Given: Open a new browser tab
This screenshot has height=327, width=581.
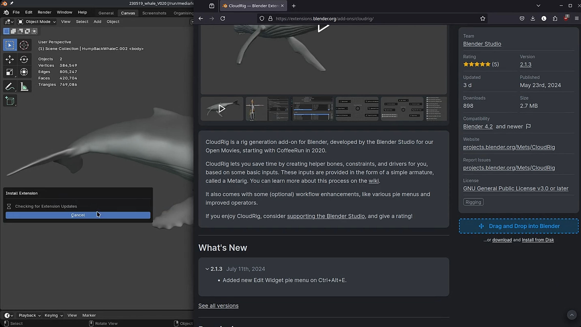Looking at the screenshot, I should coord(294,6).
